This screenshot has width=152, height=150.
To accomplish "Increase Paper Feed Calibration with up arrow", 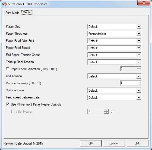I will tap(139, 68).
